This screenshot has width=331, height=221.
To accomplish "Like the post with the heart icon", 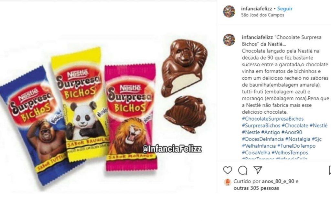I will click(x=228, y=170).
